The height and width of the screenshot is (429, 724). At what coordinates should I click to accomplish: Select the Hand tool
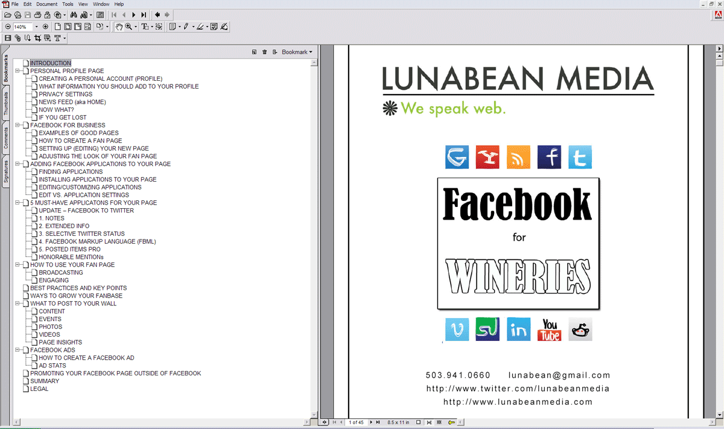[x=119, y=27]
